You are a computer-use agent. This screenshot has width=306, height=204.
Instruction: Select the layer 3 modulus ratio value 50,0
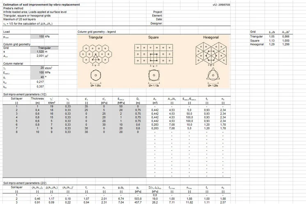[x=189, y=114]
